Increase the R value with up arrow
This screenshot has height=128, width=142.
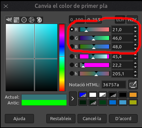[x=135, y=28]
